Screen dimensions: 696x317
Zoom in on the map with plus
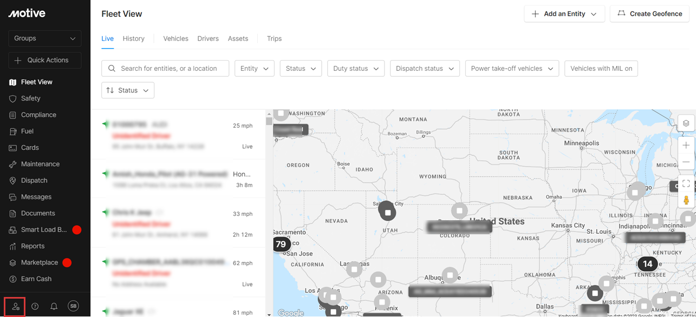click(686, 146)
